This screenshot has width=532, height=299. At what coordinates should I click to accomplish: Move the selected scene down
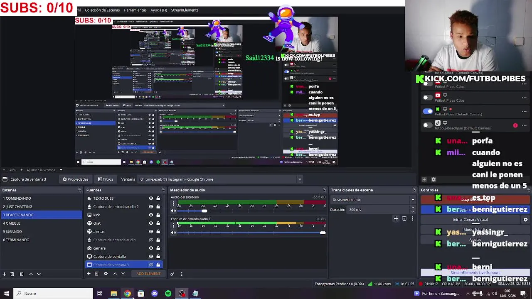coord(39,274)
